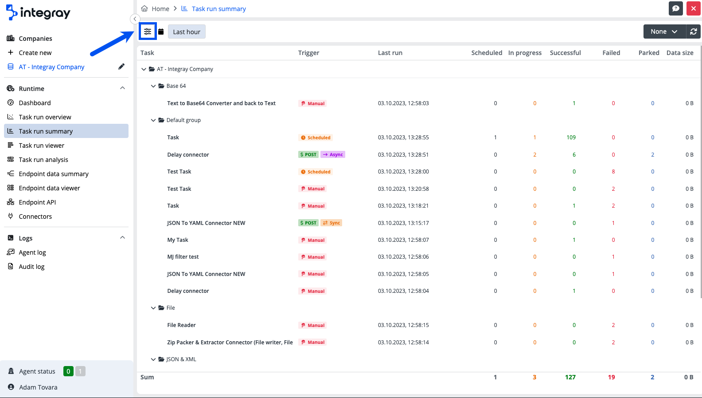Image resolution: width=702 pixels, height=398 pixels.
Task: Close the panel with red X
Action: (694, 8)
